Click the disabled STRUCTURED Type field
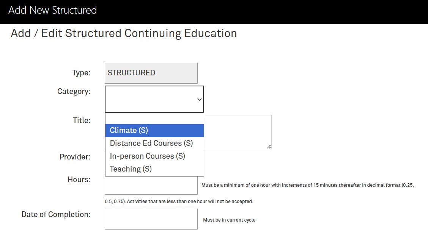 tap(151, 73)
